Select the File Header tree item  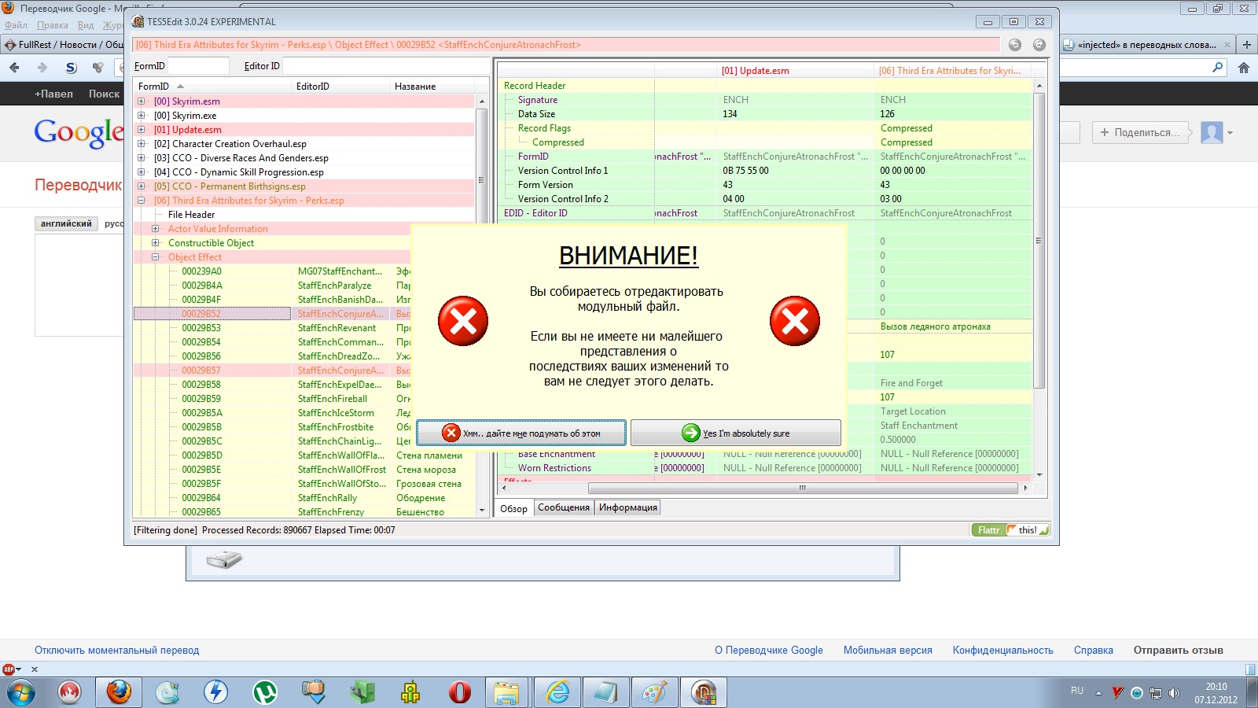191,215
